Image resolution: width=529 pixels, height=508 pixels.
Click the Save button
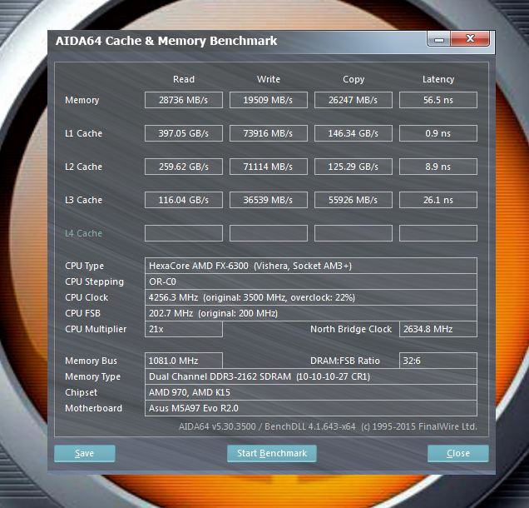(x=84, y=453)
